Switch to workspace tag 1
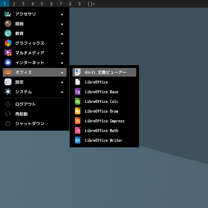208x208 pixels. [x=5, y=4]
